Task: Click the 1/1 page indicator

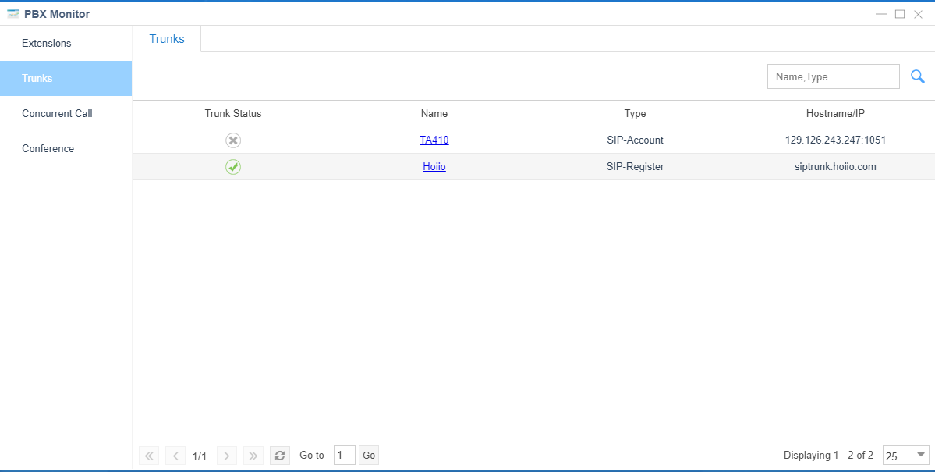Action: (x=199, y=456)
